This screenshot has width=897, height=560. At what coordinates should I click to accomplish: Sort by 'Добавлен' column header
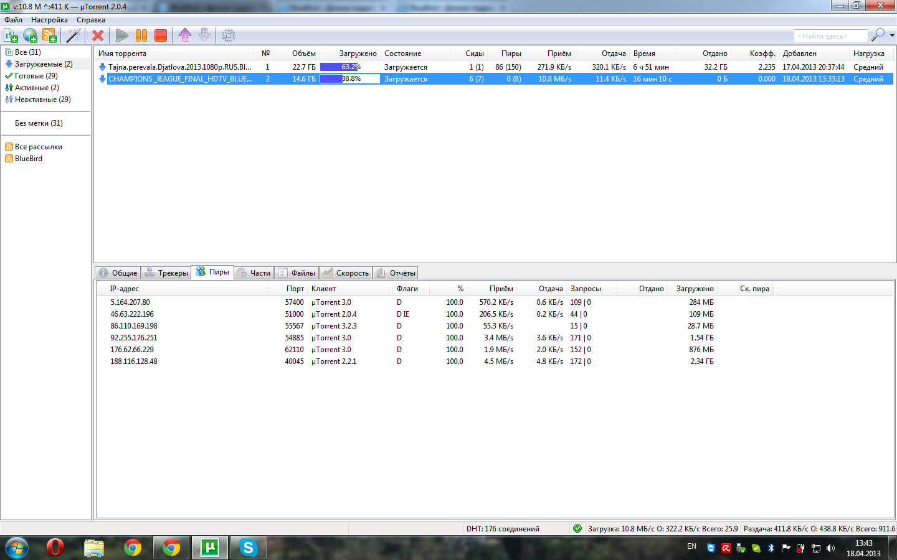click(814, 54)
